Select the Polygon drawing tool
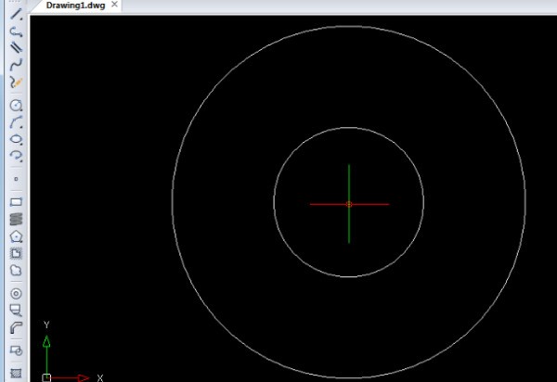The image size is (557, 382). coord(16,236)
